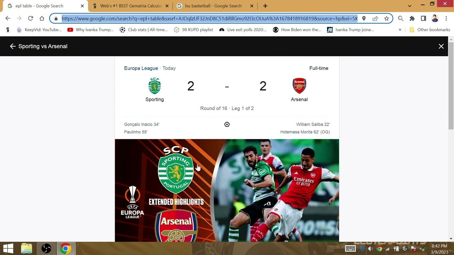This screenshot has width=454, height=255.
Task: Play the extended highlights video thumbnail
Action: click(x=227, y=191)
